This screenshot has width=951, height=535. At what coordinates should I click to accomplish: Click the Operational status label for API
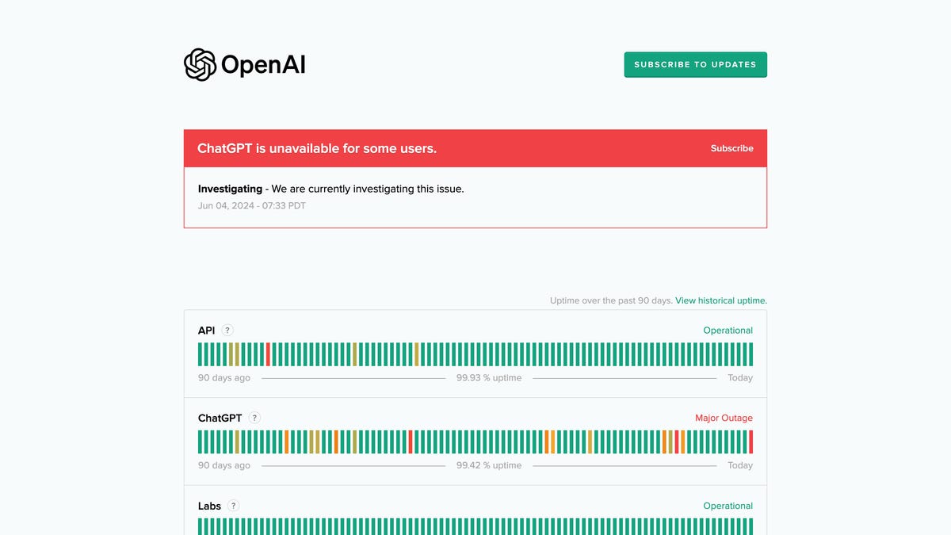[728, 330]
